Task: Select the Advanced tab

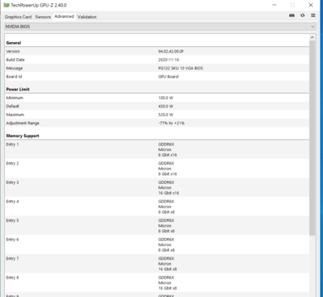Action: pos(64,16)
